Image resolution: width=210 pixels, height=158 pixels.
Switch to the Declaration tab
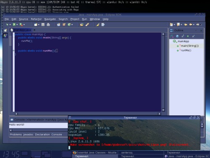tap(42, 134)
